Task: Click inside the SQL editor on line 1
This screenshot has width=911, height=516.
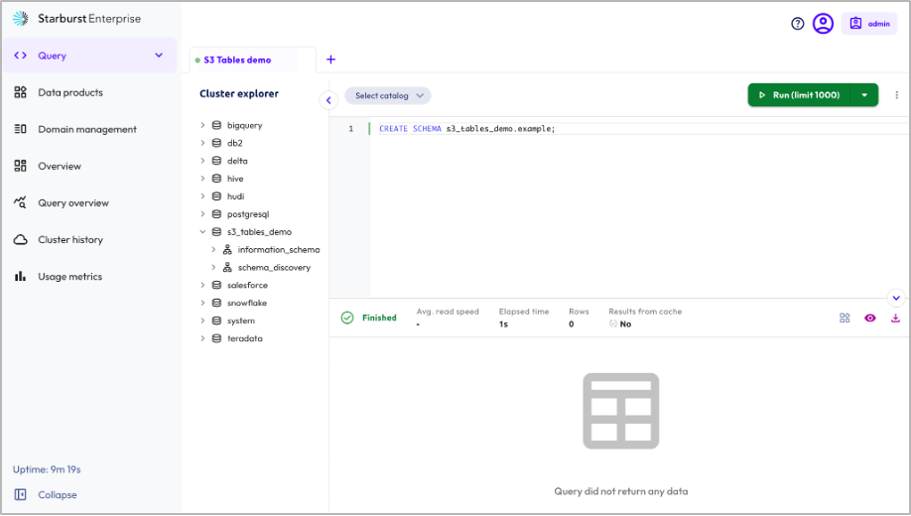Action: pyautogui.click(x=639, y=129)
